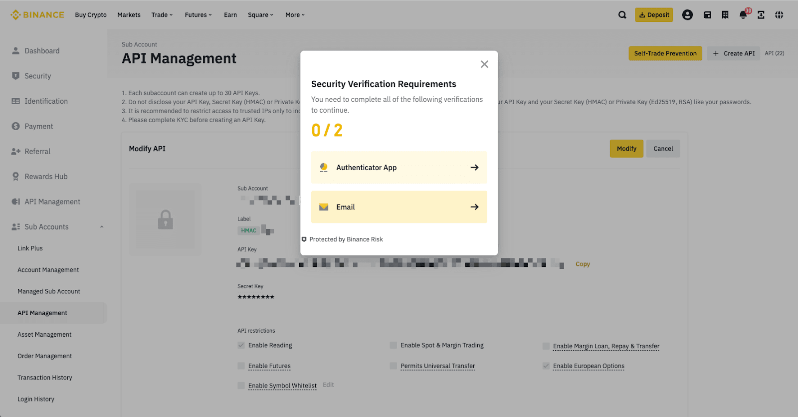Click the Binance logo
The image size is (798, 417).
coord(37,15)
